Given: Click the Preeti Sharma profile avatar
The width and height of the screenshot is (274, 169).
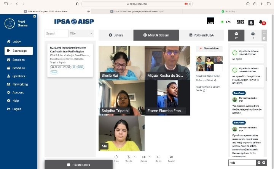Looking at the screenshot, I should (10, 24).
